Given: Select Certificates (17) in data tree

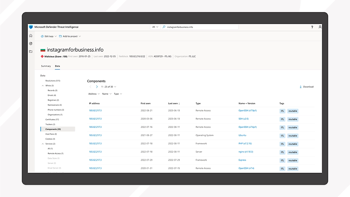Looking at the screenshot, I should pyautogui.click(x=52, y=120).
